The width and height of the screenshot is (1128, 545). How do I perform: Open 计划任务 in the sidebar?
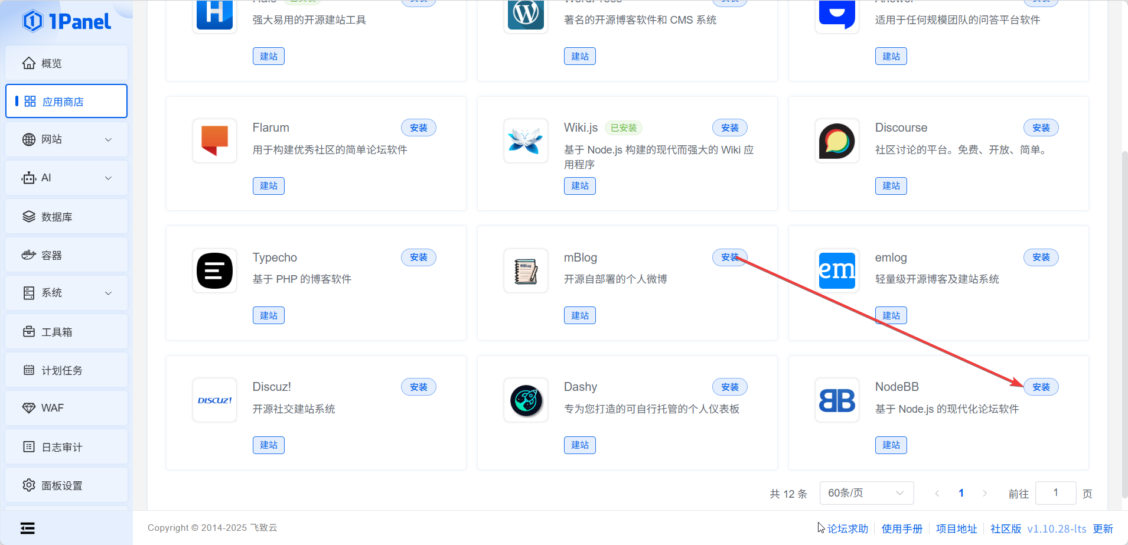(66, 370)
